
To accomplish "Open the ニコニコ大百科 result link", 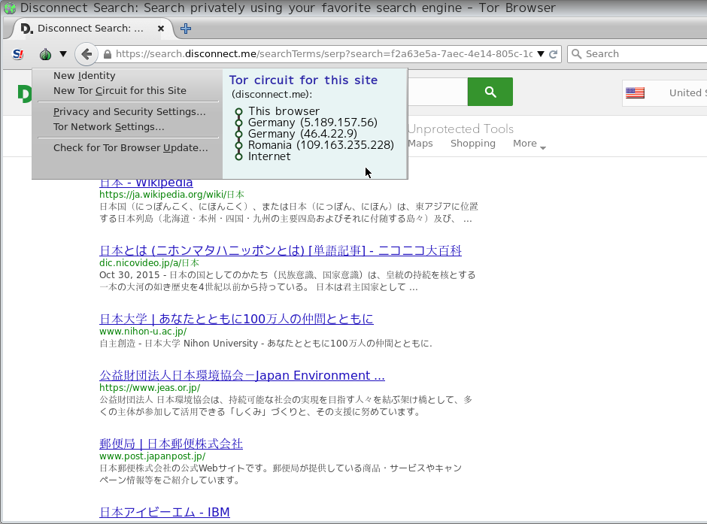I will pos(281,250).
